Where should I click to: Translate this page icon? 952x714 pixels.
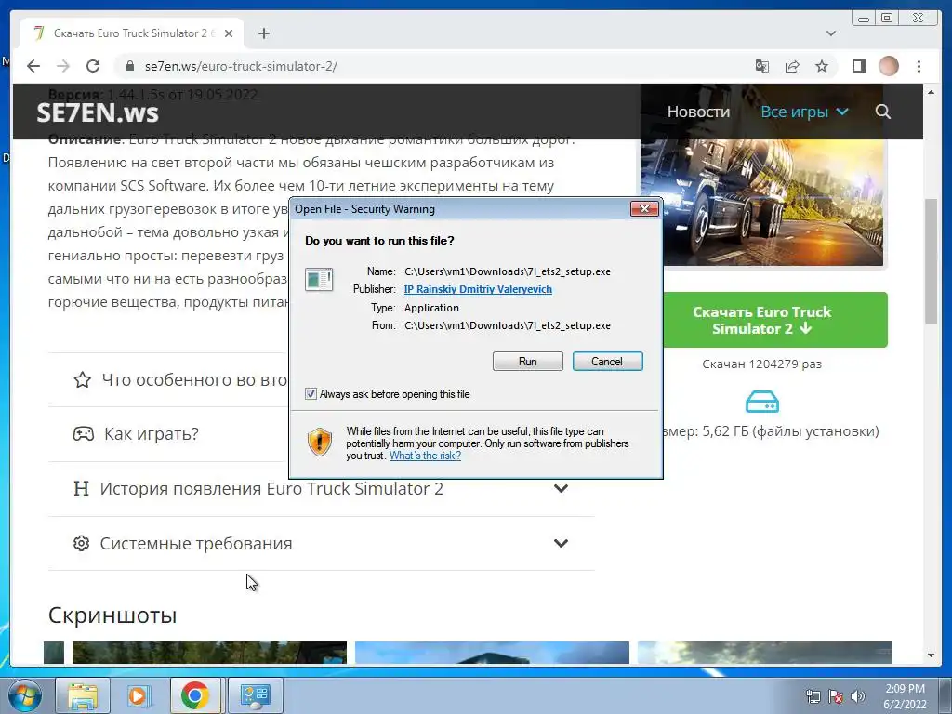[762, 66]
